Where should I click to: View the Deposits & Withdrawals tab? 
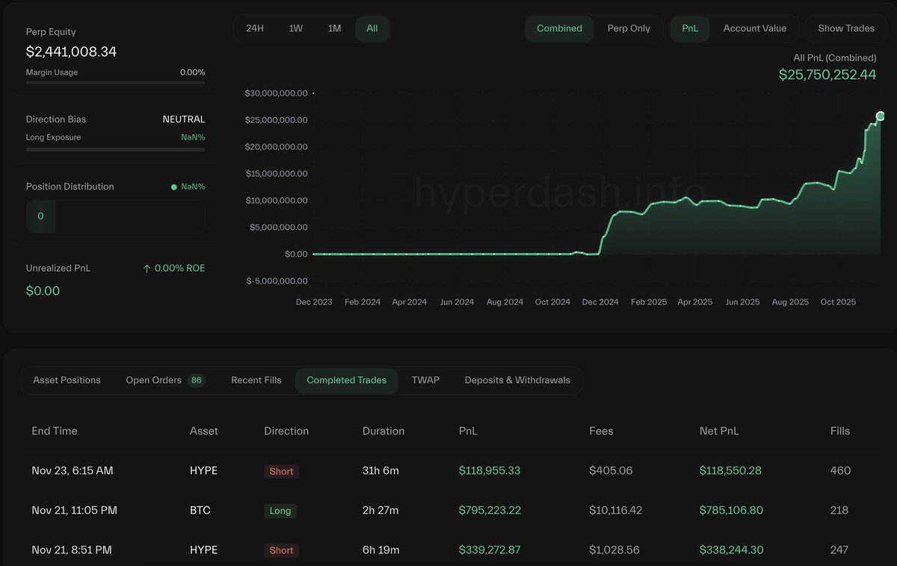click(517, 380)
